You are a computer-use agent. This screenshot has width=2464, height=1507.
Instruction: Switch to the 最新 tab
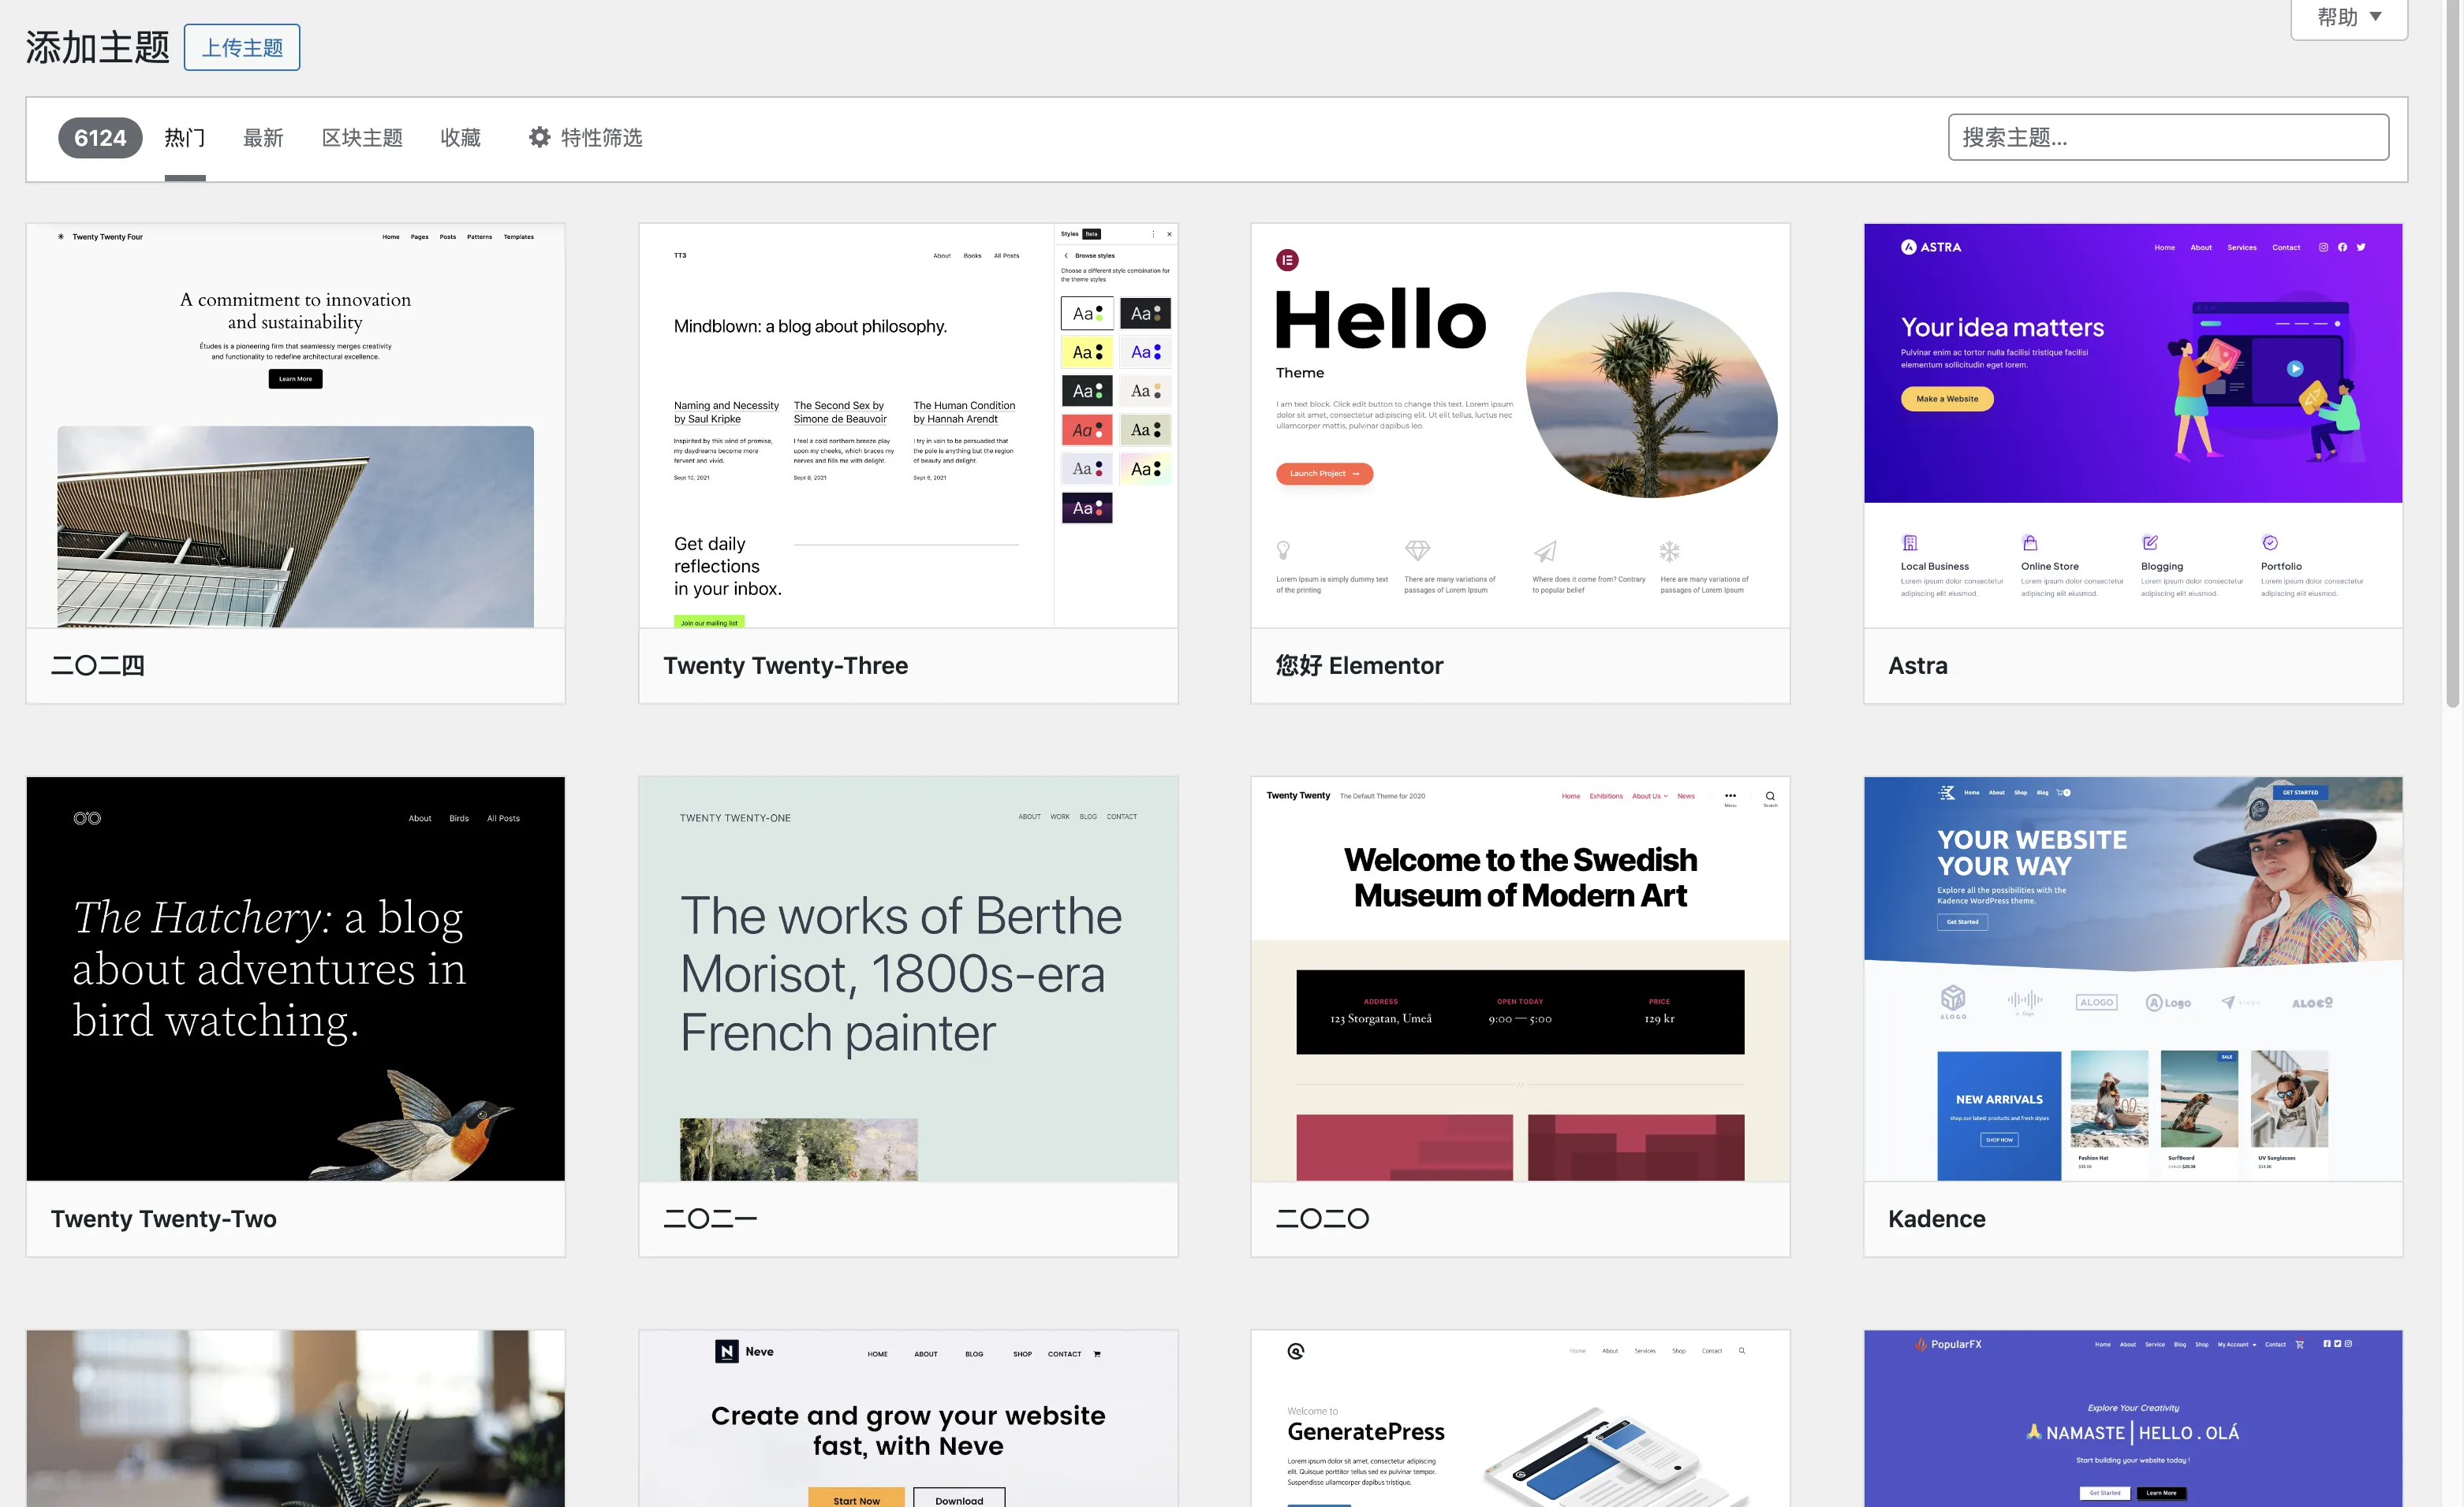click(x=263, y=138)
